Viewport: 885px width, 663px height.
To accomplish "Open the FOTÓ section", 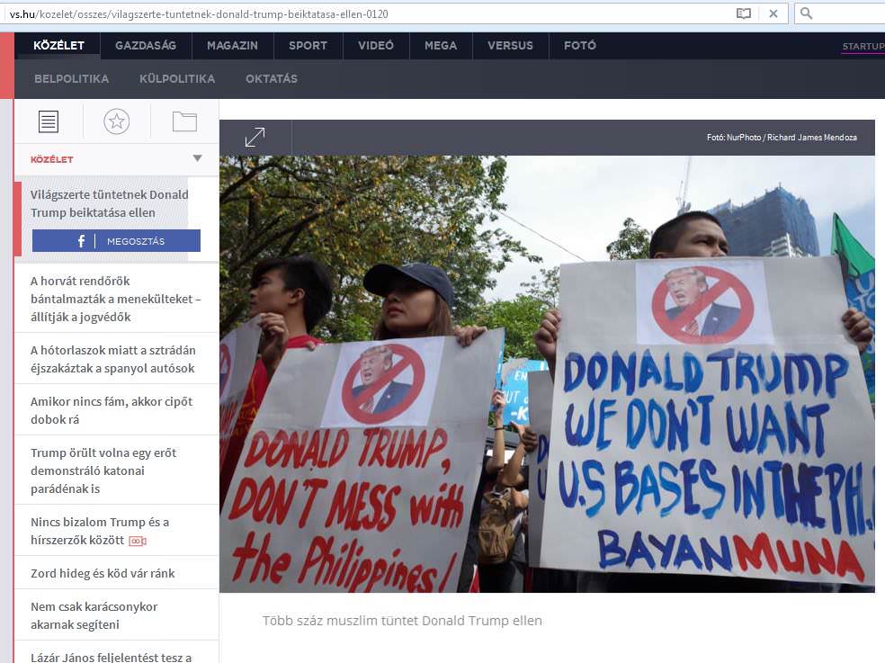I will [x=579, y=46].
